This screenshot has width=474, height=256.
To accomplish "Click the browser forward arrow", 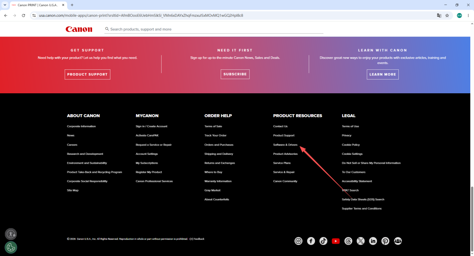I will [15, 15].
